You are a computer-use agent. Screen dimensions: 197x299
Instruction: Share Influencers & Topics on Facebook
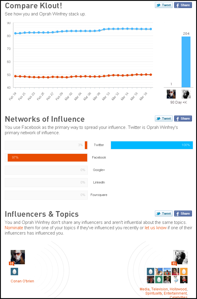(x=183, y=213)
